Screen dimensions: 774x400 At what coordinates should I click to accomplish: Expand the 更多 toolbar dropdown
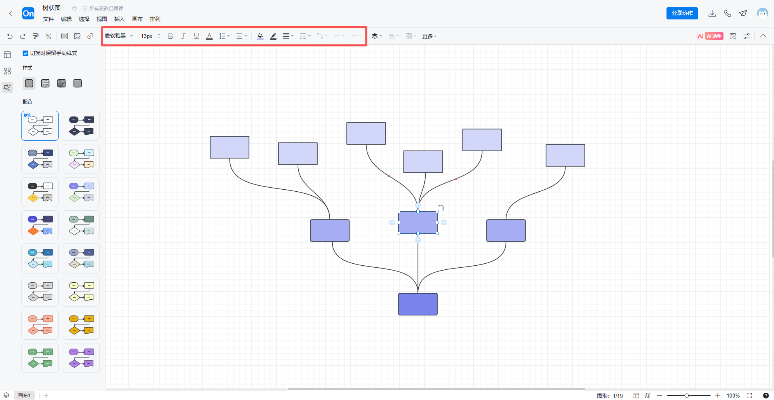(x=429, y=36)
